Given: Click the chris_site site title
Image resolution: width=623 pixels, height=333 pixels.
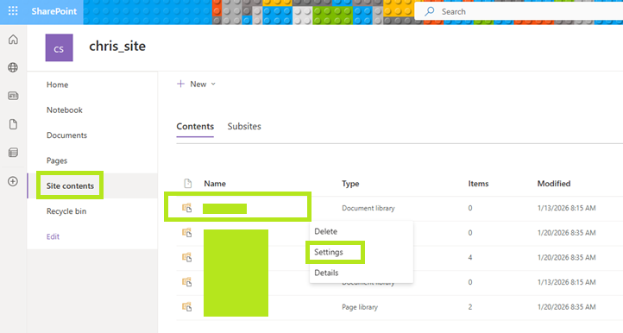Looking at the screenshot, I should click(117, 46).
